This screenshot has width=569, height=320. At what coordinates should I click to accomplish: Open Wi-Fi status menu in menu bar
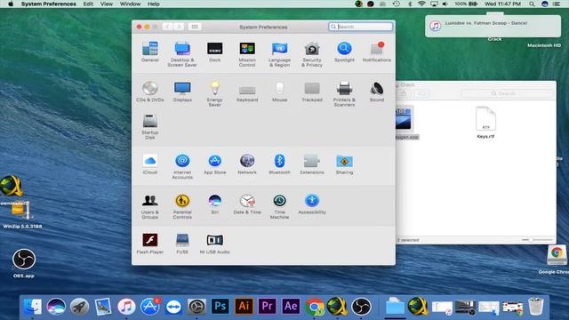421,4
